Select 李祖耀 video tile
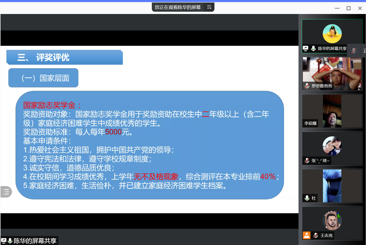This screenshot has width=366, height=245. coord(332,111)
